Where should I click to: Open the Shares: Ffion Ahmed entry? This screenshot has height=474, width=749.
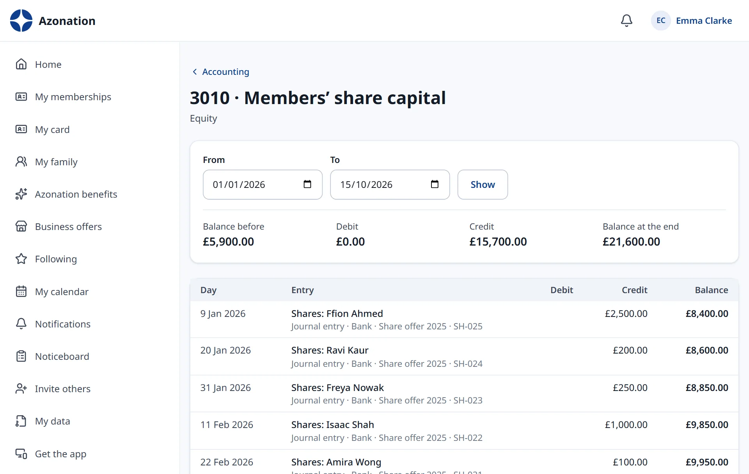pyautogui.click(x=337, y=313)
